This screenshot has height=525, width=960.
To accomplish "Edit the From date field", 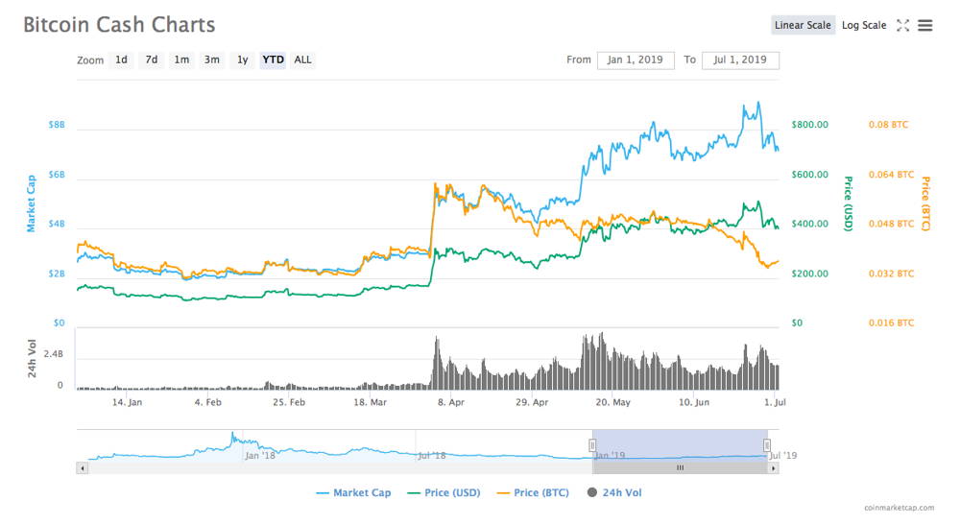I will (x=636, y=60).
